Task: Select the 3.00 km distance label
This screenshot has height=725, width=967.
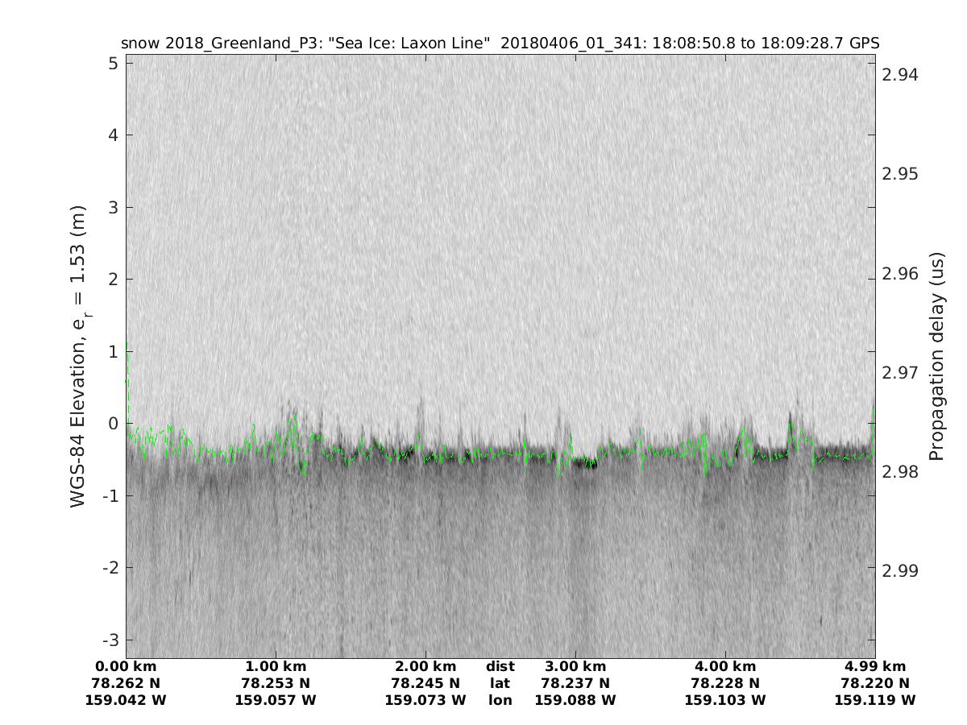Action: [575, 666]
